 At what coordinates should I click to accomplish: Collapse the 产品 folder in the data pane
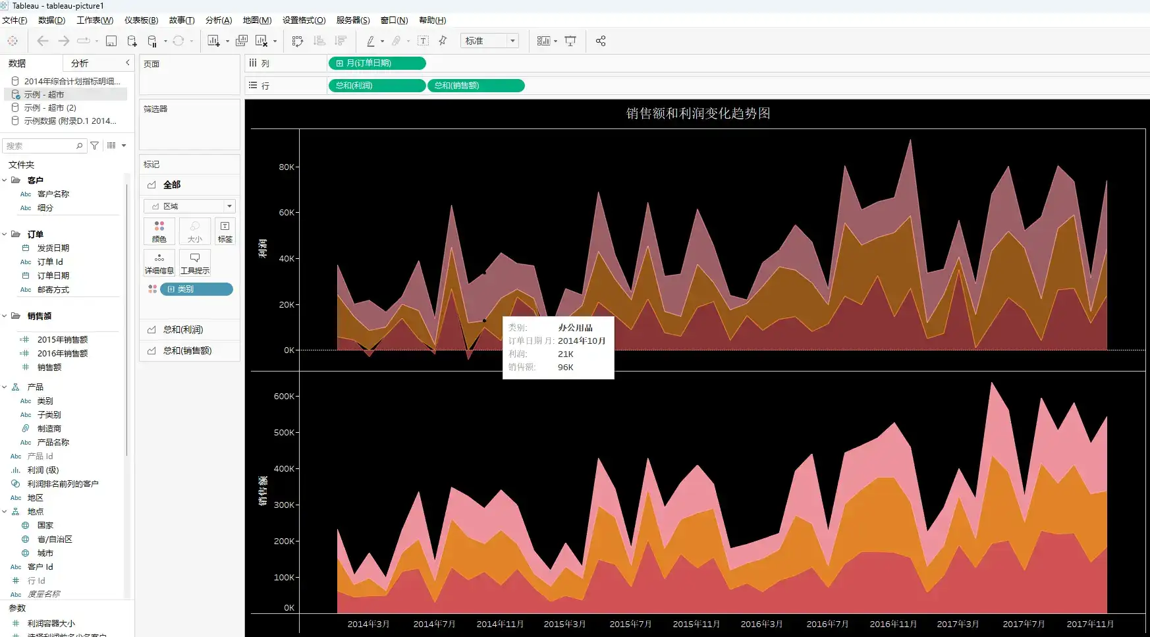(x=5, y=386)
